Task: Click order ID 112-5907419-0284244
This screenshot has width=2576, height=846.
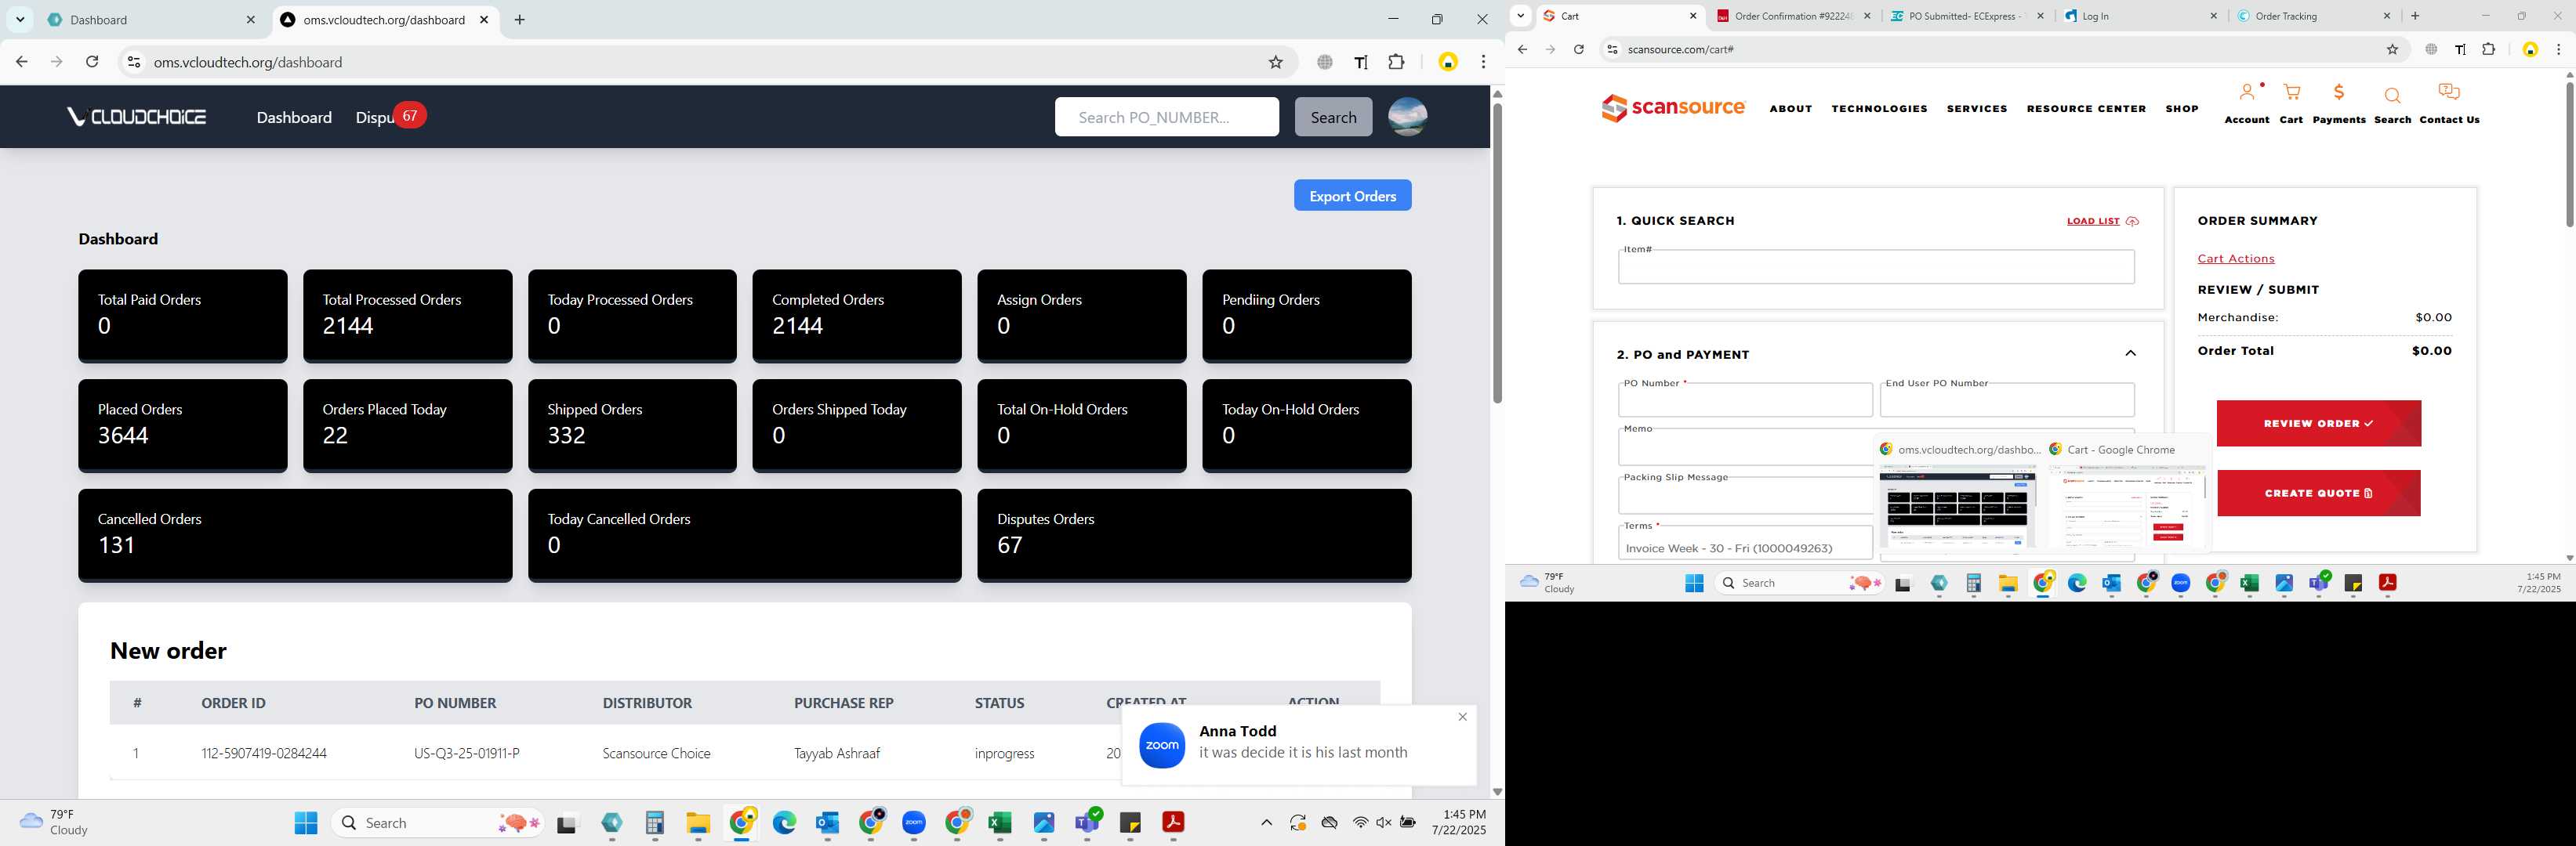Action: [264, 753]
